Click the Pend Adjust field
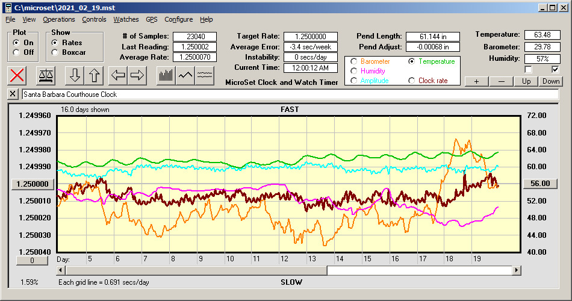This screenshot has height=301, width=572. 433,47
